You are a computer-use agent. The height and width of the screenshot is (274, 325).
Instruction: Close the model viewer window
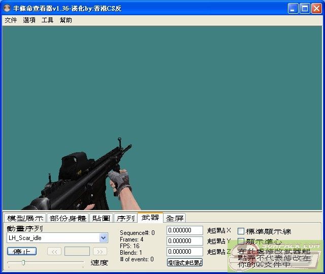[x=316, y=9]
